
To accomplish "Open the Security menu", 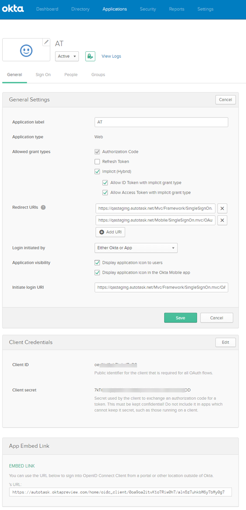I will click(148, 9).
